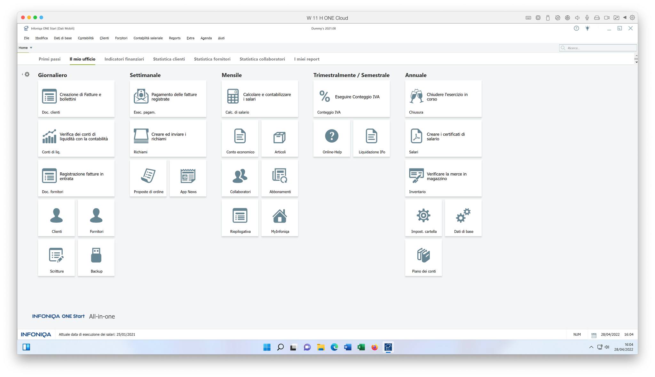Open Creazione di Fatture e bollettini
Image resolution: width=655 pixels, height=377 pixels.
click(x=76, y=98)
